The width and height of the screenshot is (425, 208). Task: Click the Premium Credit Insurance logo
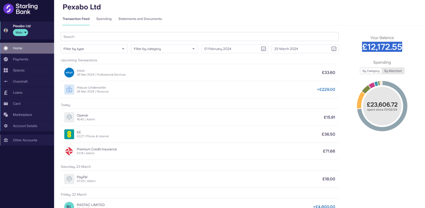click(69, 151)
